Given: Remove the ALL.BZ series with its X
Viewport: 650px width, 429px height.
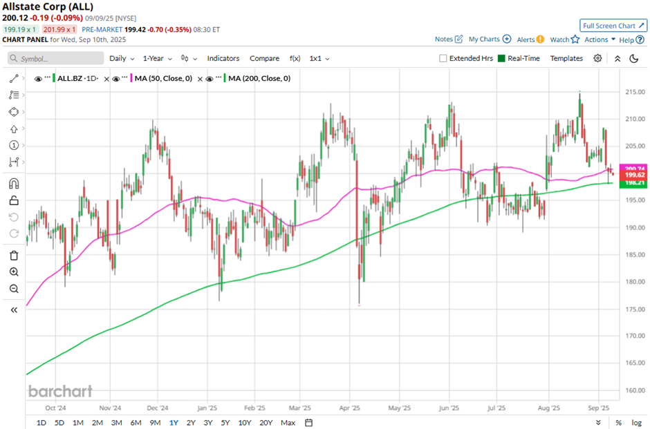Looking at the screenshot, I should coord(106,79).
